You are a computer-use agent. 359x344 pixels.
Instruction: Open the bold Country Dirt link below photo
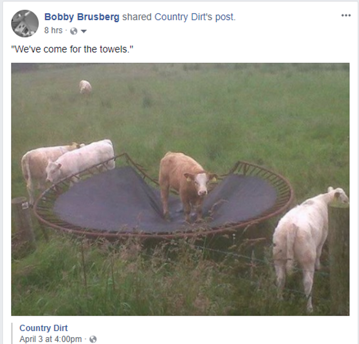[44, 328]
